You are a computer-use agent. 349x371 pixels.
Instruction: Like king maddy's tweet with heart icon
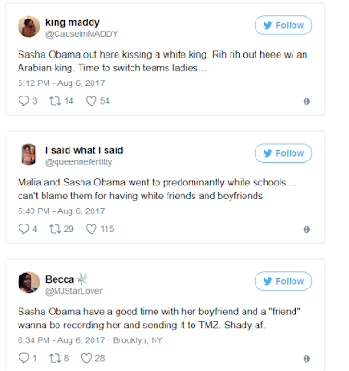pyautogui.click(x=91, y=101)
